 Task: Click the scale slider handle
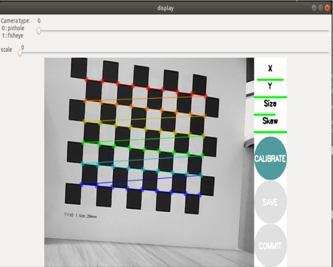coord(20,53)
